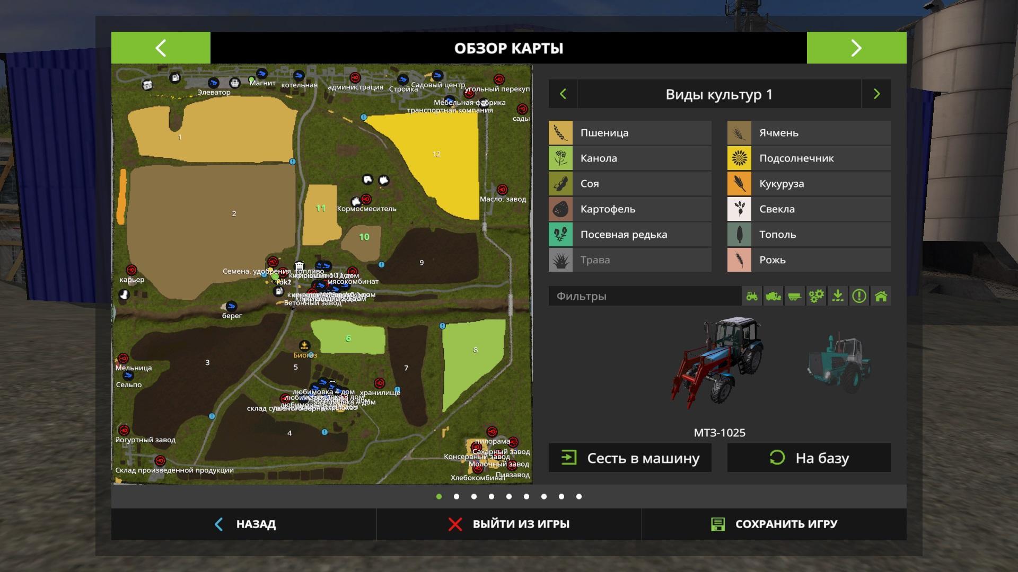Toggle the gears tools filter
This screenshot has width=1018, height=572.
coord(816,296)
